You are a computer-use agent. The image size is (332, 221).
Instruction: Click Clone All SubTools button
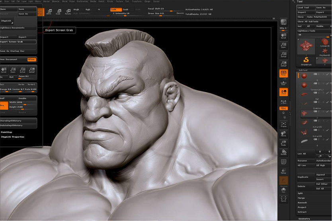click(314, 21)
